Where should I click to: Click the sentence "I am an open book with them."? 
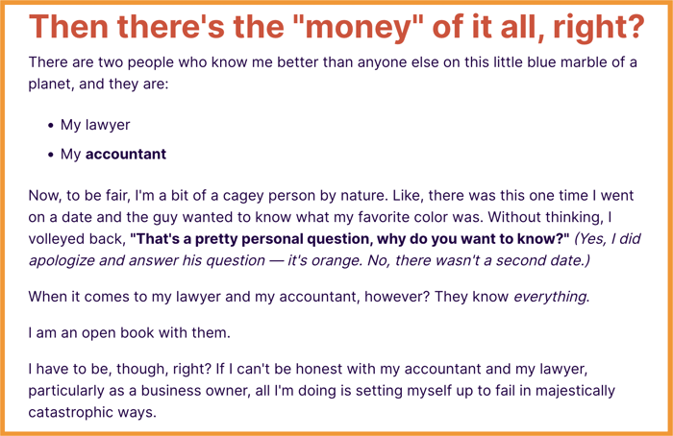[x=129, y=332]
